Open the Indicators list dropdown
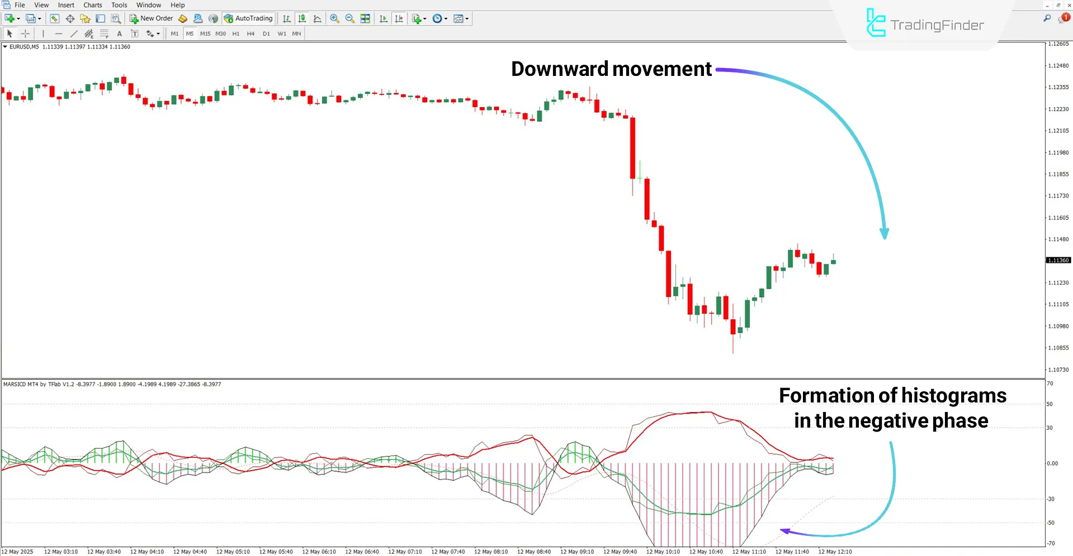Viewport: 1073px width, 556px height. [424, 18]
